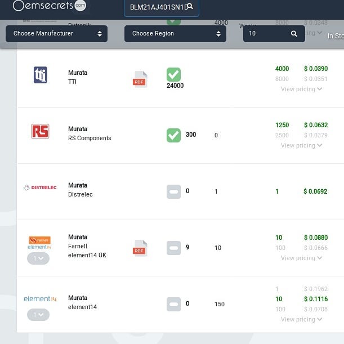Click the RS Components logo

pos(40,131)
